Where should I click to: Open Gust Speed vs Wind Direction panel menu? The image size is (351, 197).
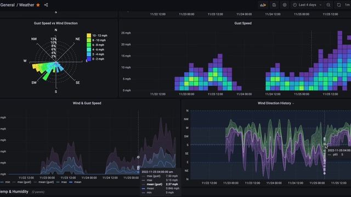(x=56, y=23)
